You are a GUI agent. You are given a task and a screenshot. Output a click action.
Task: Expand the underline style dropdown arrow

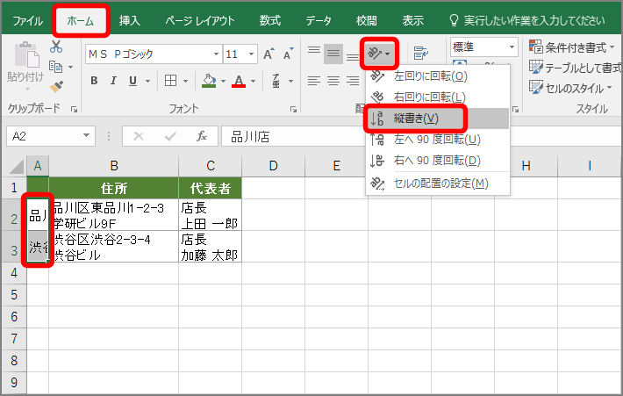pos(147,81)
